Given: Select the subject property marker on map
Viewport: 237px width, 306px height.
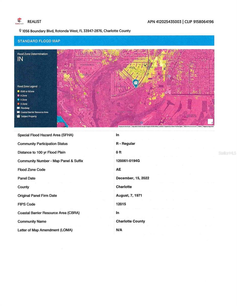Looking at the screenshot, I should click(x=136, y=83).
